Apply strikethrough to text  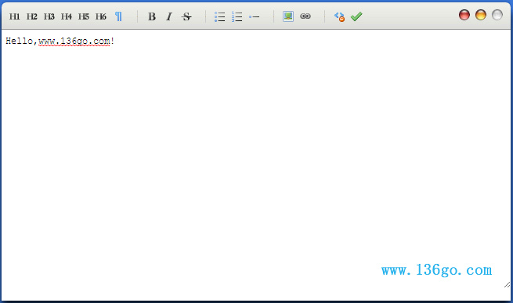coord(186,16)
